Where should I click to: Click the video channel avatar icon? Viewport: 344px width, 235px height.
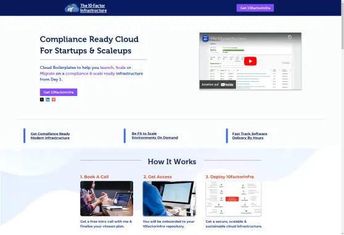[205, 39]
